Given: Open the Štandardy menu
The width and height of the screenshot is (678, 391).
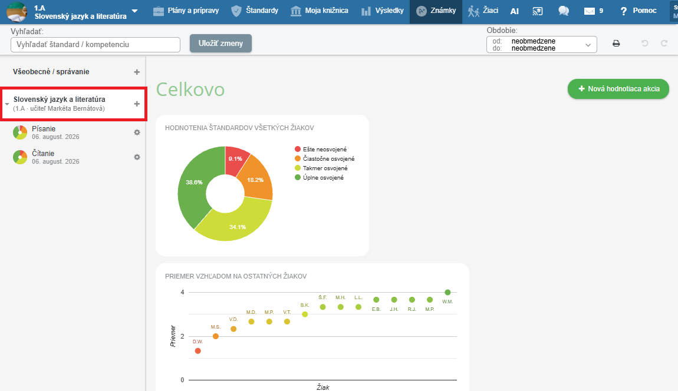Looking at the screenshot, I should [x=255, y=11].
